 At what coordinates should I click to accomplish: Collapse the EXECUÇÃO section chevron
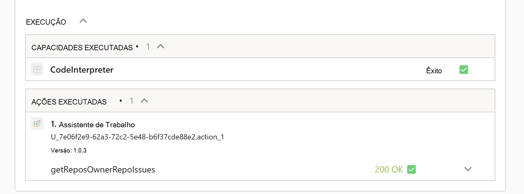(83, 21)
